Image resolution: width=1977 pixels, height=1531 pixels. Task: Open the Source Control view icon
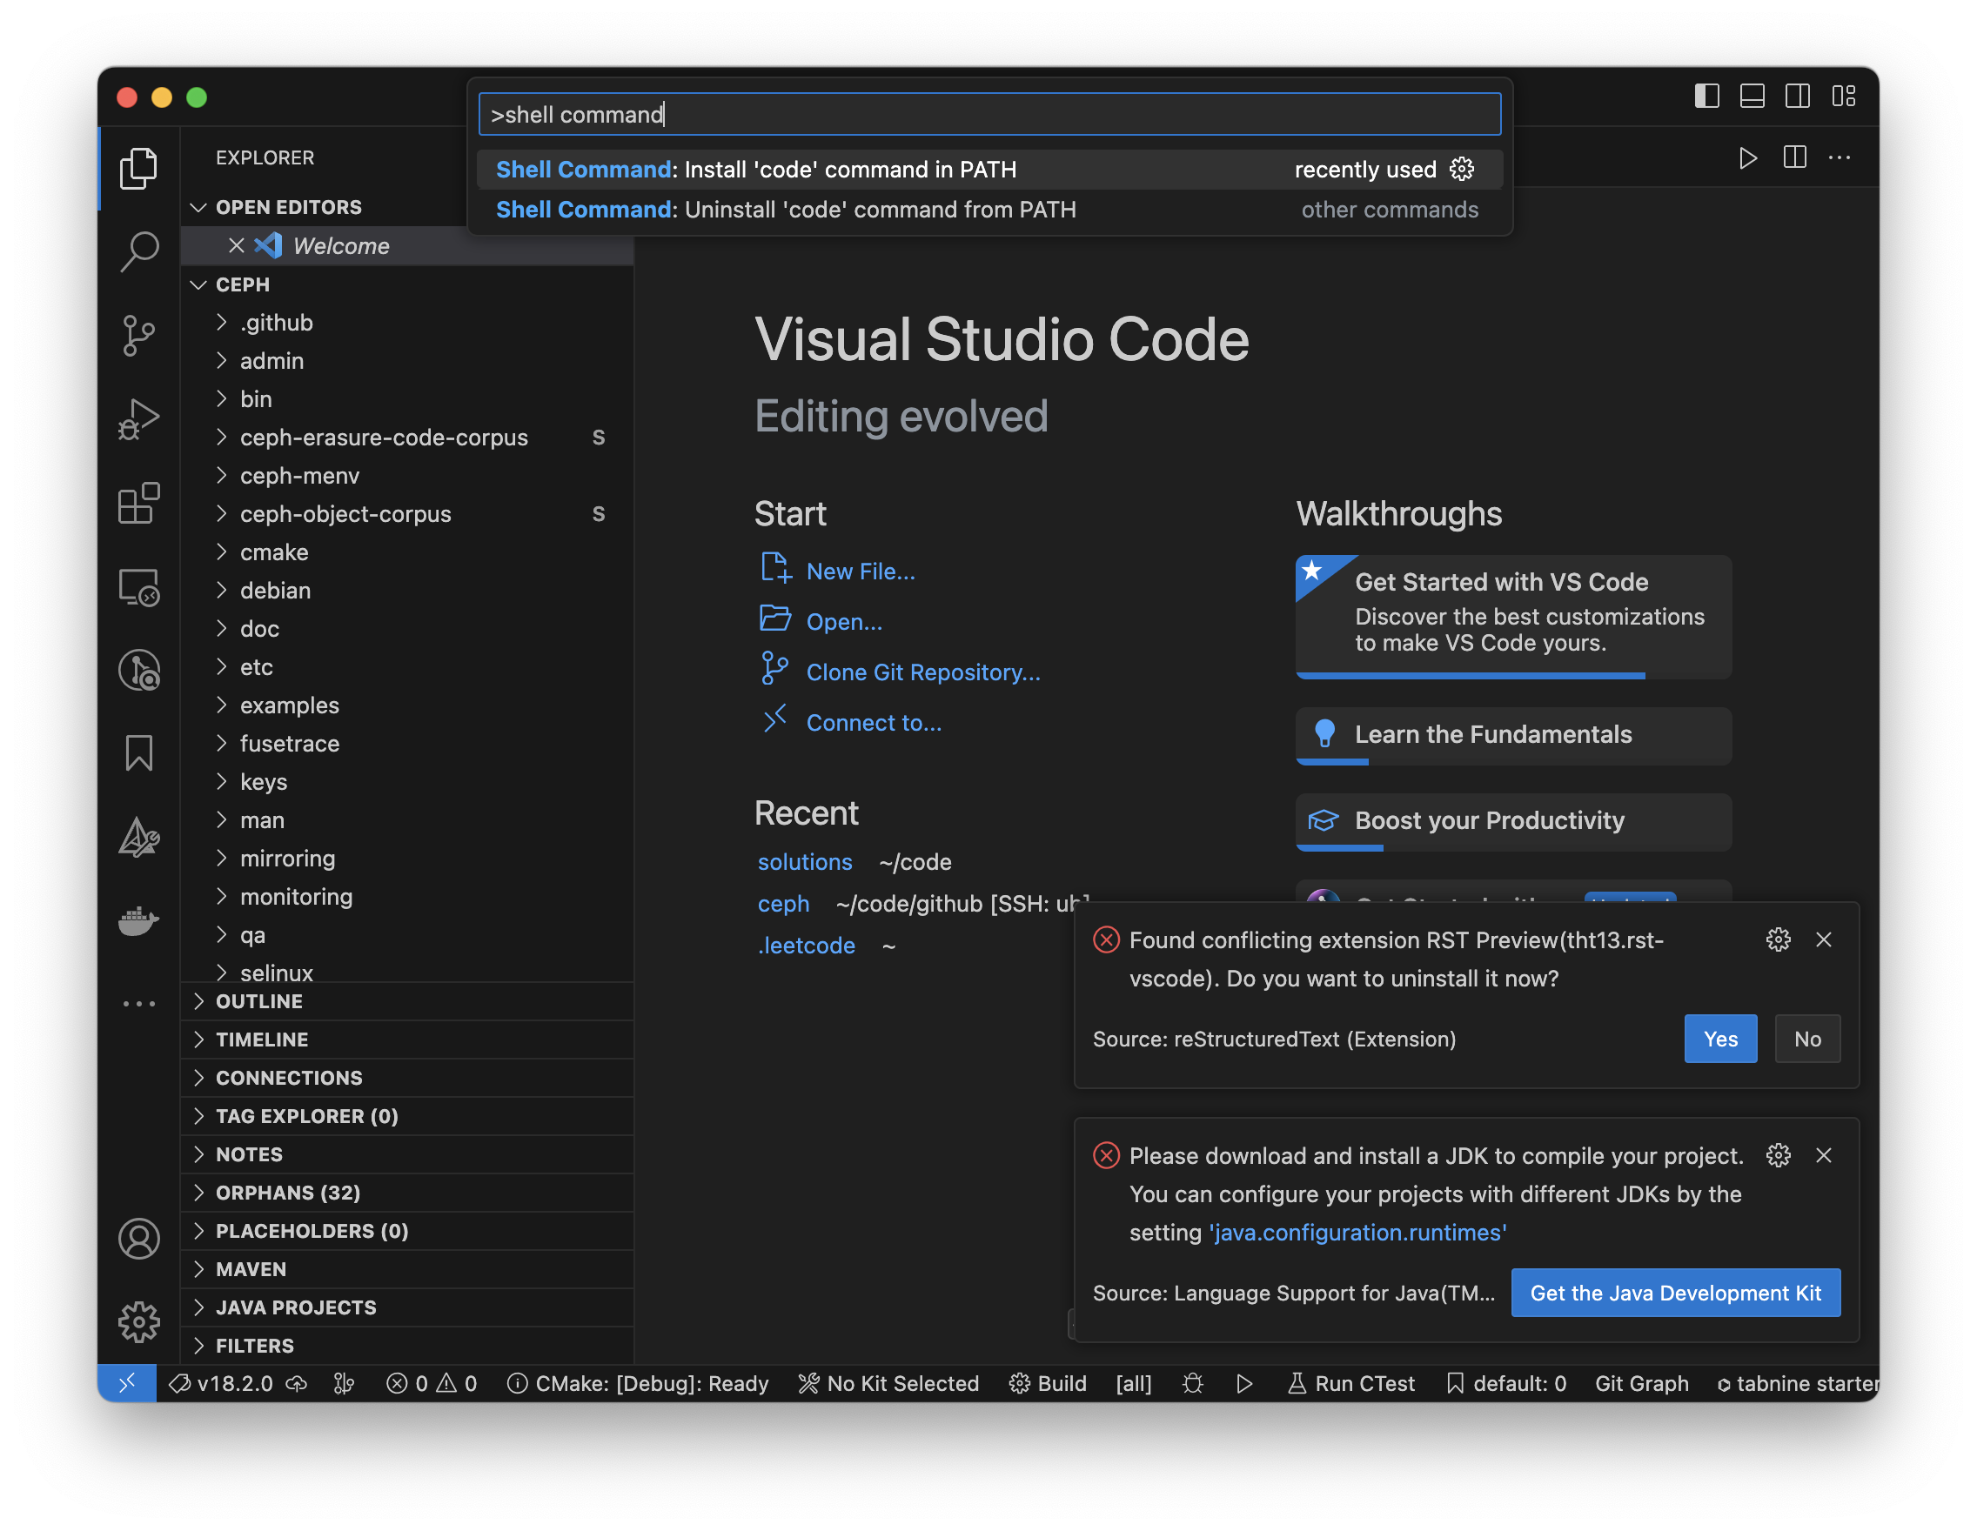pos(138,336)
